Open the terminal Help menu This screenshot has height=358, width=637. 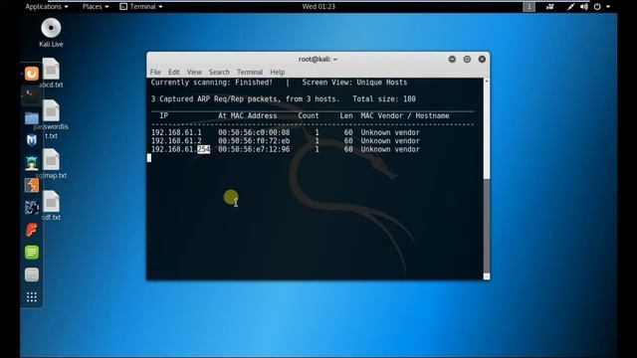pyautogui.click(x=277, y=72)
